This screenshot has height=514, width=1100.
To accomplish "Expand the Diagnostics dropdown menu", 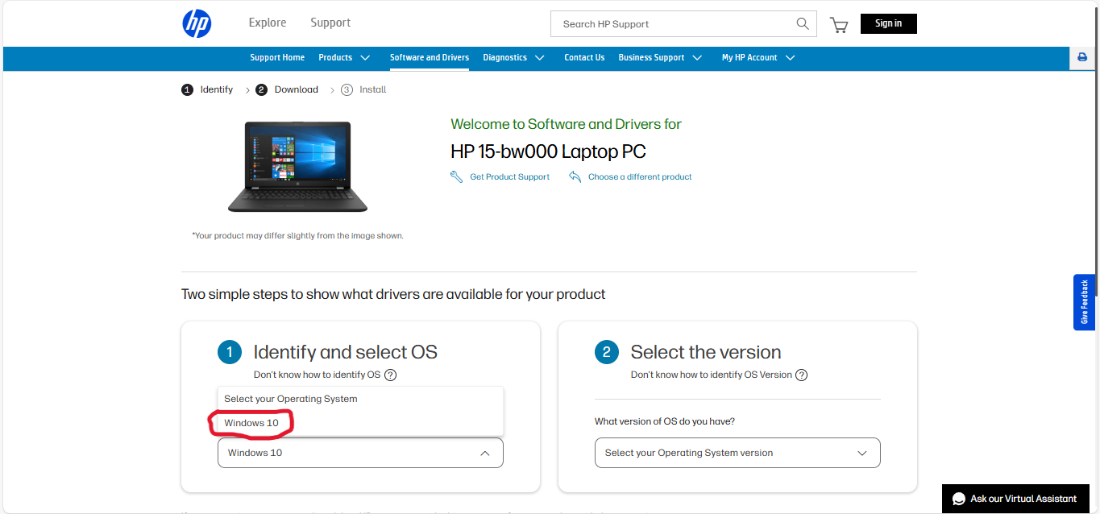I will coord(514,57).
